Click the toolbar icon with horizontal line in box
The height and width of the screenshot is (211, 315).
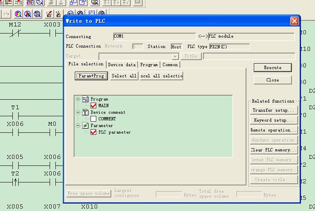tap(91, 13)
